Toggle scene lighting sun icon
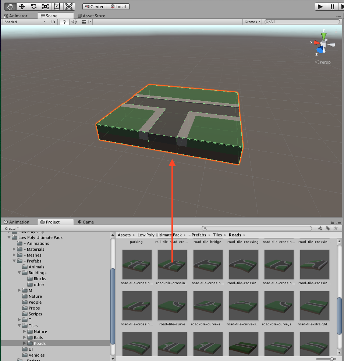 click(64, 22)
